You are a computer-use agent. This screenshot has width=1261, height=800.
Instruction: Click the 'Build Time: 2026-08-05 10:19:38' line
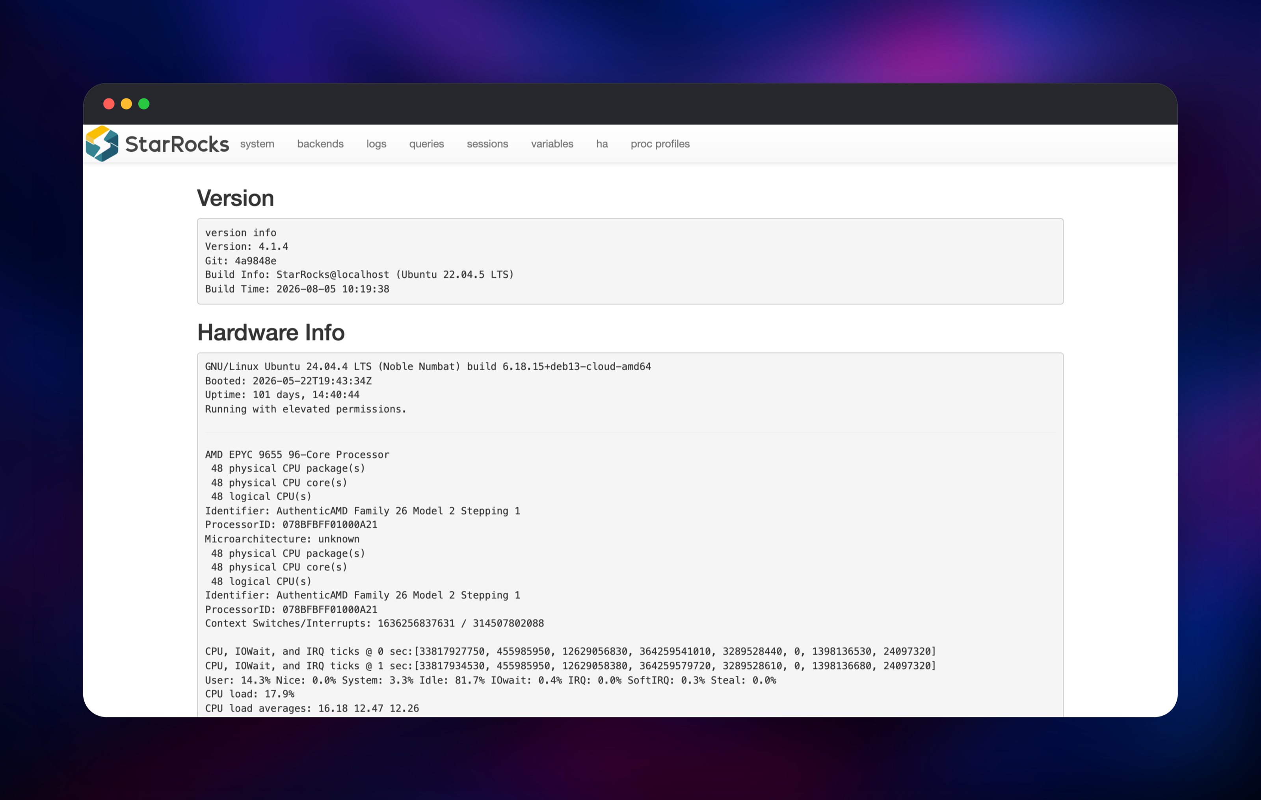[x=298, y=289]
